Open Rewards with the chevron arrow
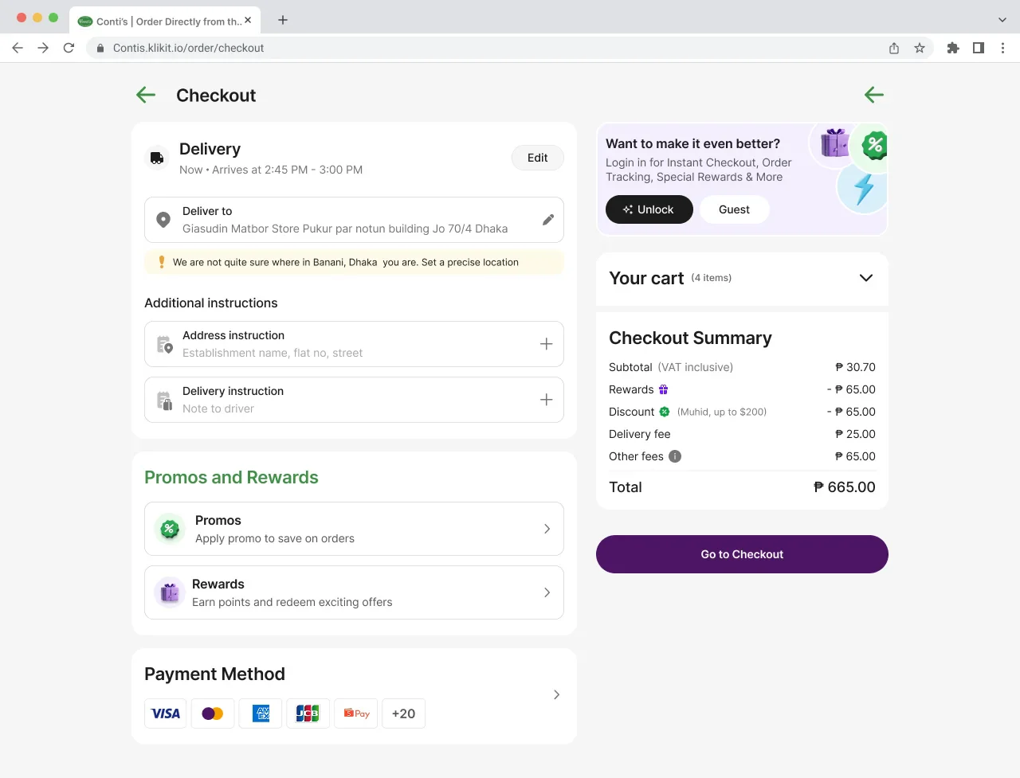The image size is (1020, 778). point(547,592)
